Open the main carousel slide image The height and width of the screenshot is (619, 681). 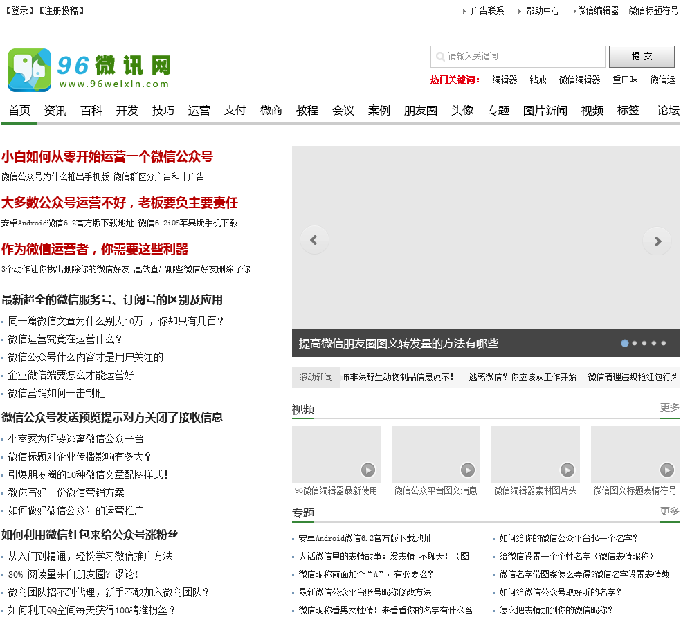[486, 237]
